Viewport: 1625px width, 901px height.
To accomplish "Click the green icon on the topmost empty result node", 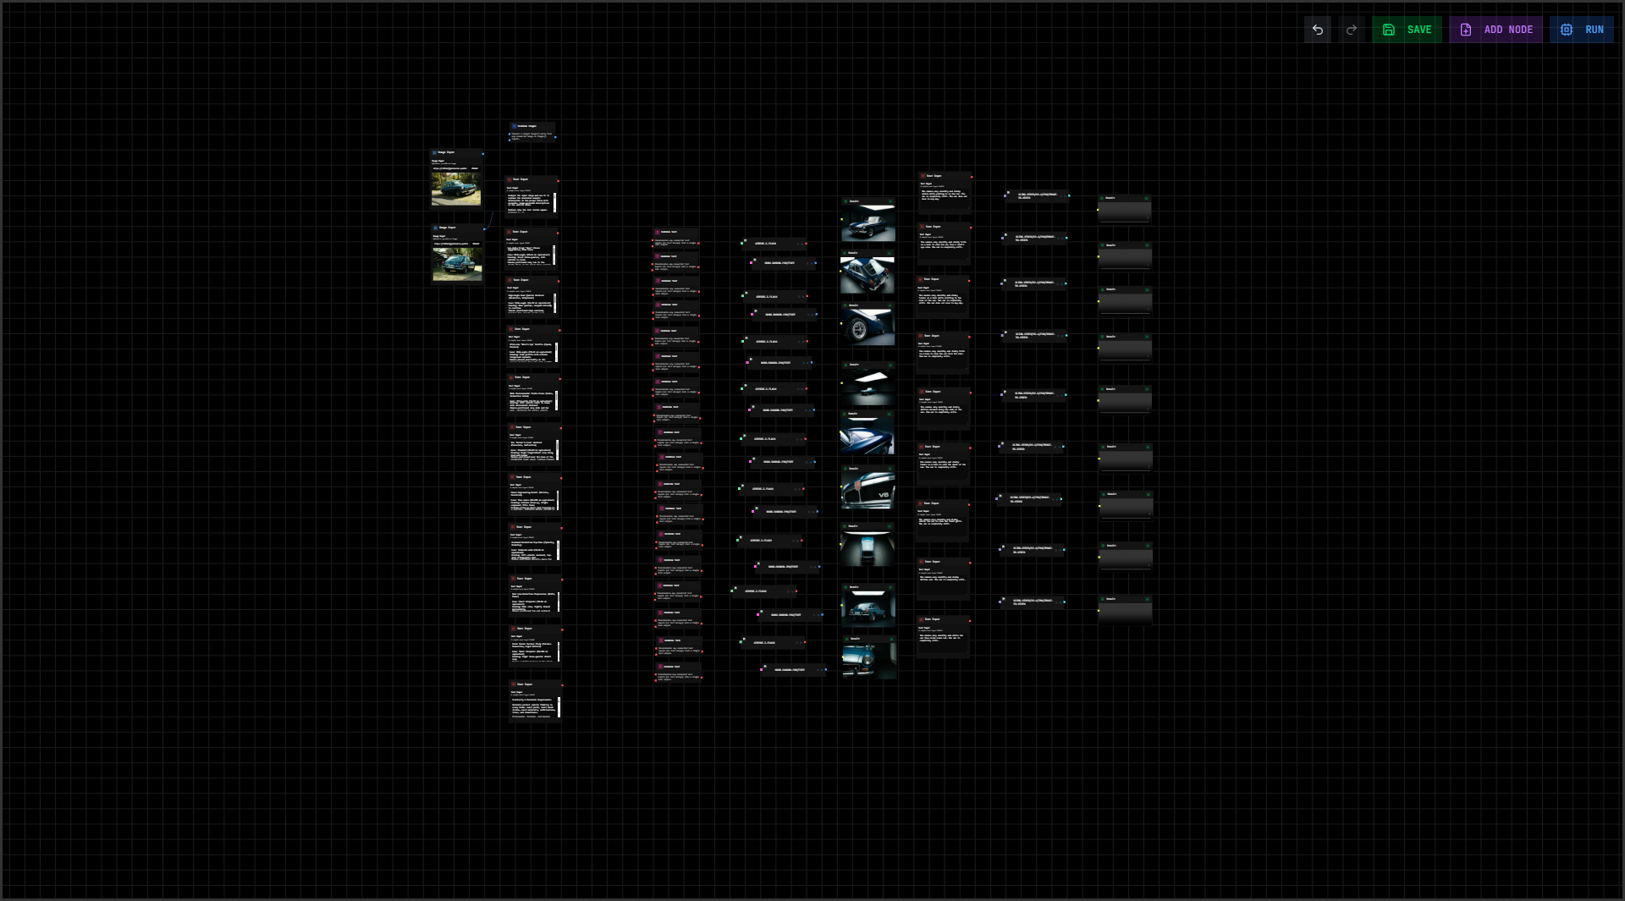I will pos(1102,198).
